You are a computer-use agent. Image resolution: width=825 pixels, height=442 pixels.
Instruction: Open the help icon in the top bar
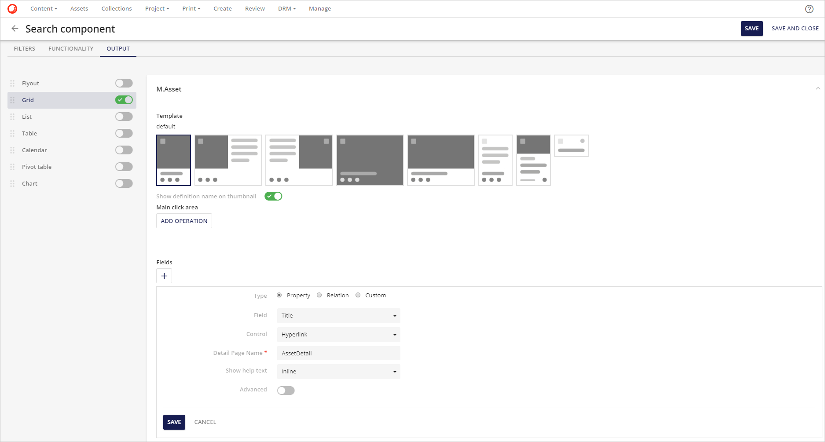[x=809, y=9]
